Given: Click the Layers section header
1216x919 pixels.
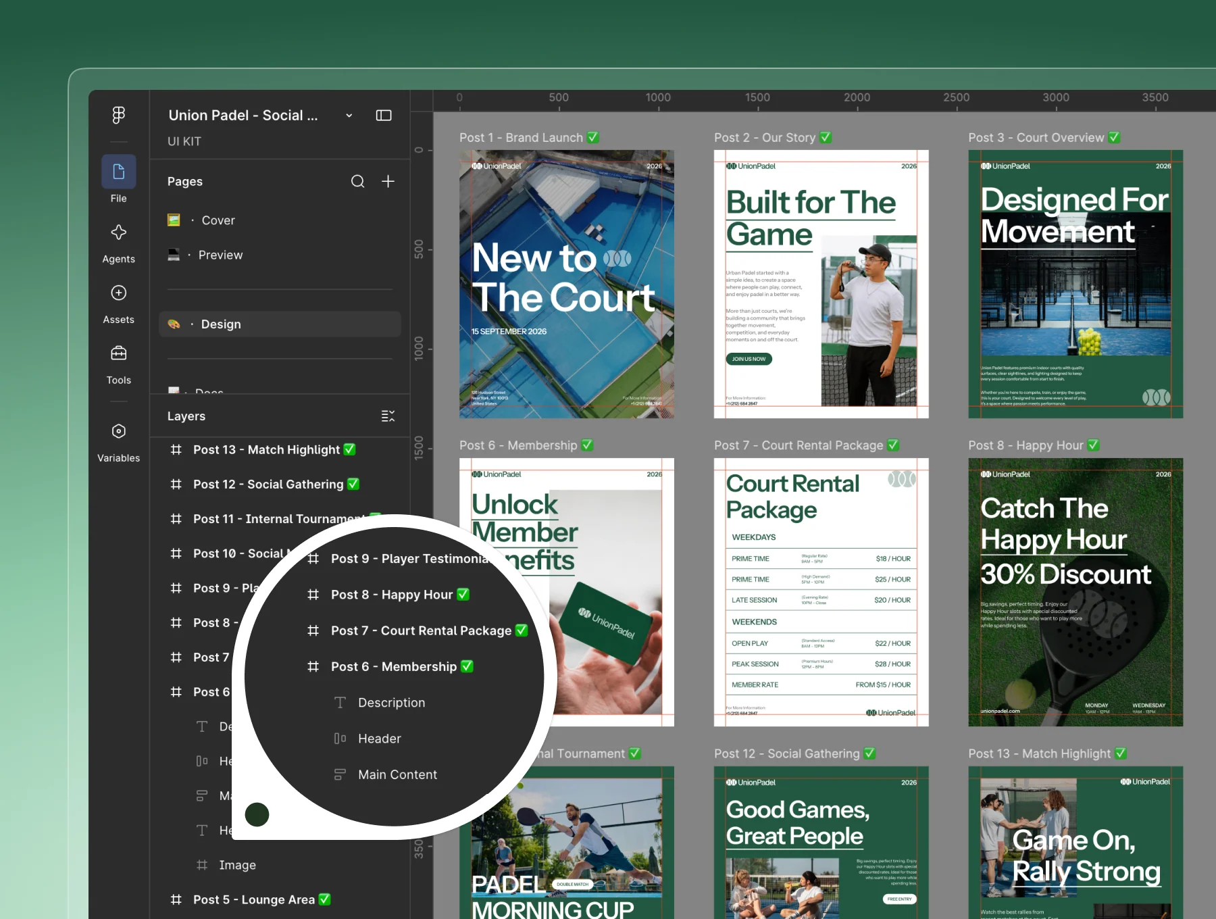Looking at the screenshot, I should point(186,416).
